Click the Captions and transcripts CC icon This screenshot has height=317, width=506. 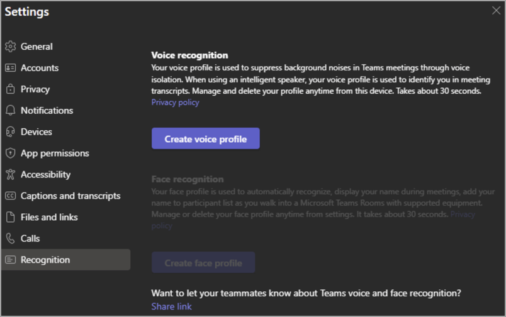pos(9,196)
